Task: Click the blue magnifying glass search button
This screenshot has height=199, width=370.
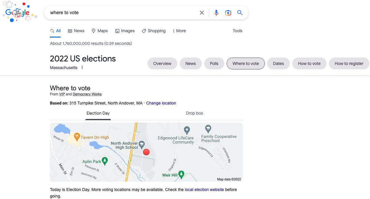Action: tap(240, 13)
